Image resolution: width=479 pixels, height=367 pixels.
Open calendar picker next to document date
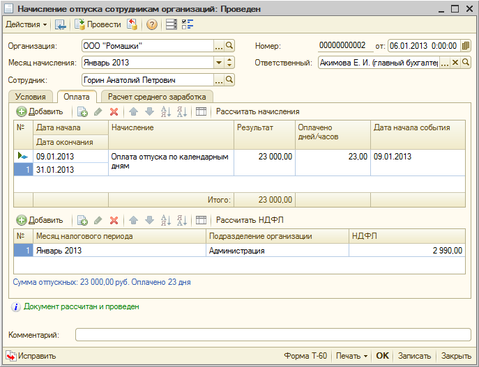466,46
